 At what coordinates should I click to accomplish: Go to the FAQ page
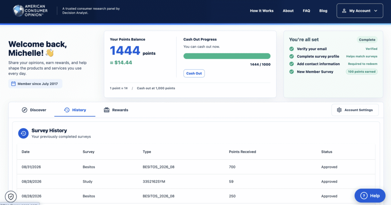click(x=306, y=11)
